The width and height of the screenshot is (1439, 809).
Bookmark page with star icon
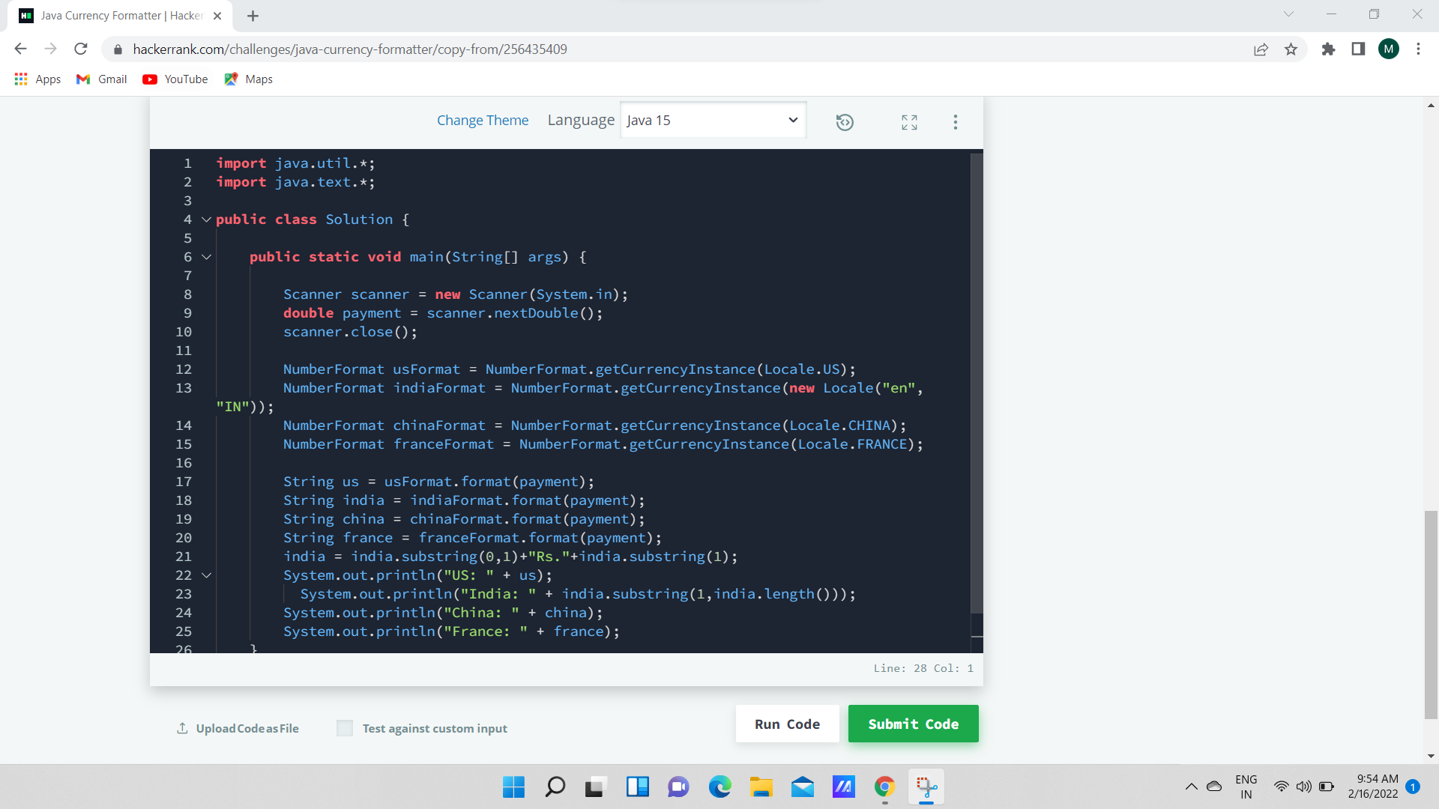pos(1291,49)
